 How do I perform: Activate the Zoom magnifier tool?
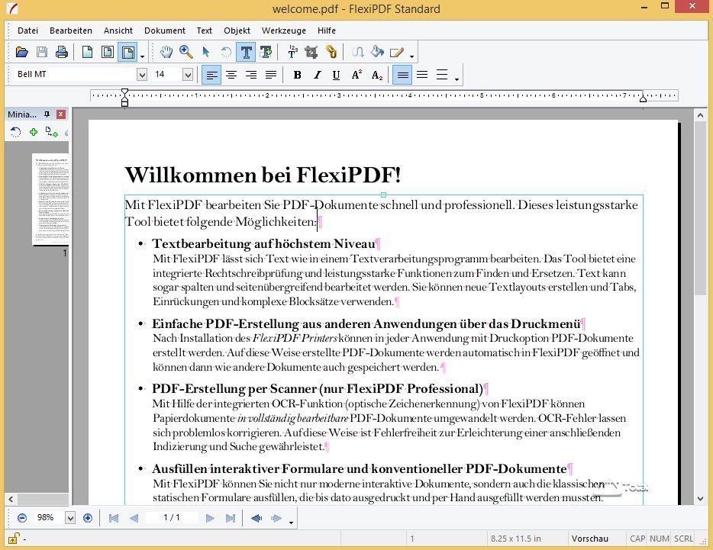point(186,52)
